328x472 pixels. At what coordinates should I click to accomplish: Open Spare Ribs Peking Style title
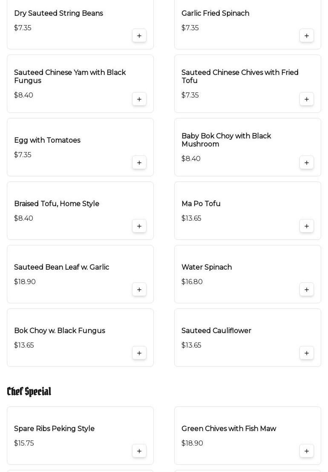[55, 429]
